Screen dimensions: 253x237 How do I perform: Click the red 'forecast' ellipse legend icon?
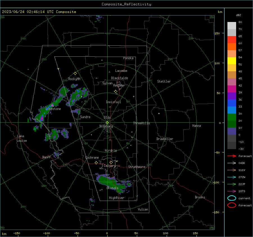coord(232,205)
